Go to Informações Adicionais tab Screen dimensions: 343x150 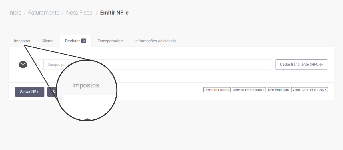pos(155,41)
